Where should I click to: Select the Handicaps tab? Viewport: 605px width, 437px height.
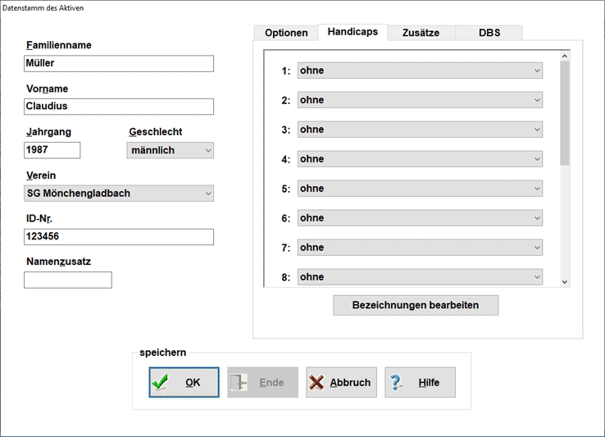[353, 32]
